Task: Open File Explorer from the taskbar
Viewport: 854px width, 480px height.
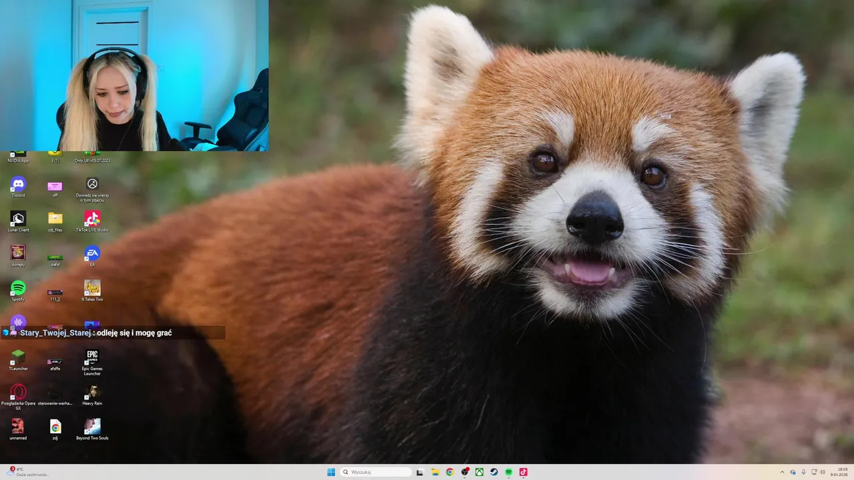Action: pyautogui.click(x=435, y=472)
